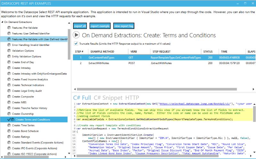Click cube icon next to Features: Pre-Validate
Viewport: 256px width, 159px height.
coord(9,28)
